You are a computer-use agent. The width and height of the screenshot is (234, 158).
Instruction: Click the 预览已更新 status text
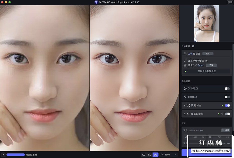[x=31, y=155]
